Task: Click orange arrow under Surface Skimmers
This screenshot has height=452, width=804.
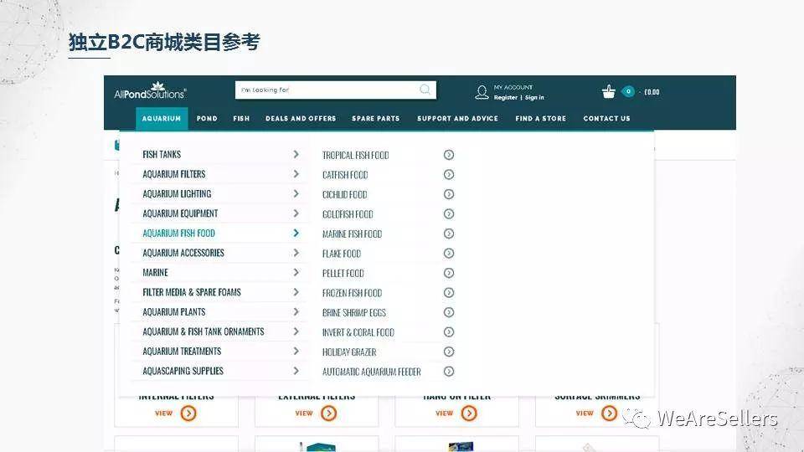Action: pyautogui.click(x=609, y=413)
